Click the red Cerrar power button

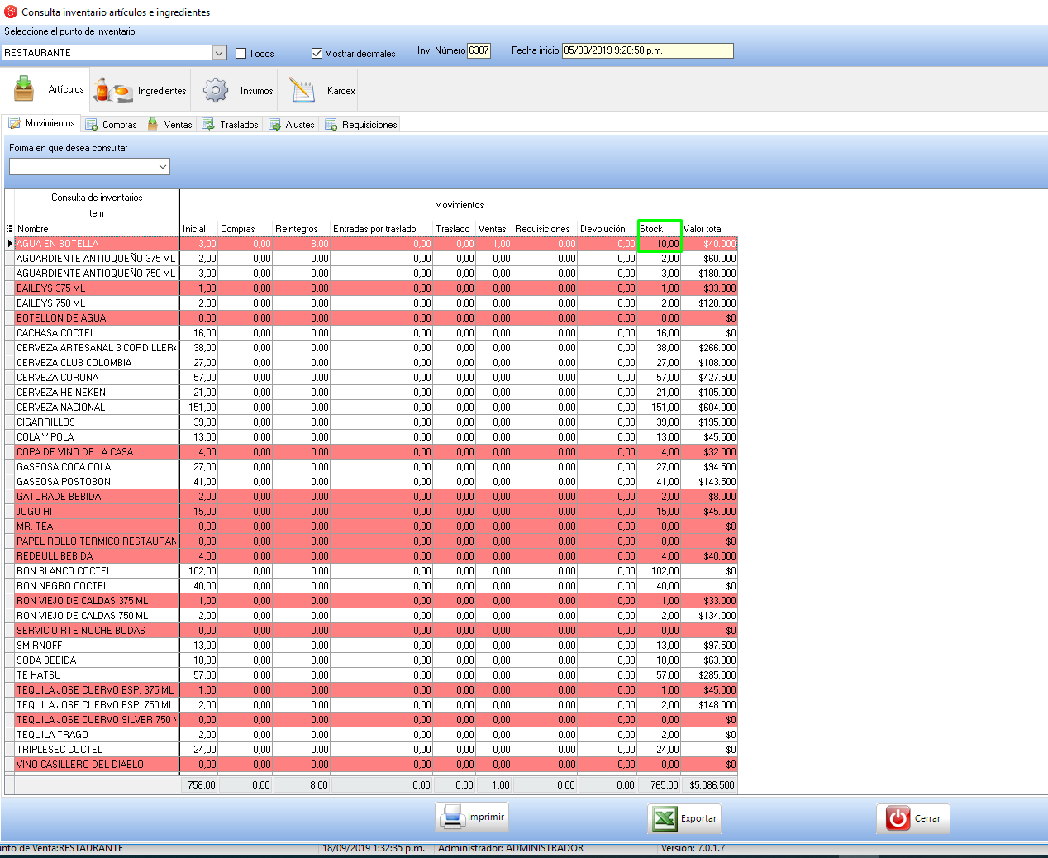click(912, 818)
